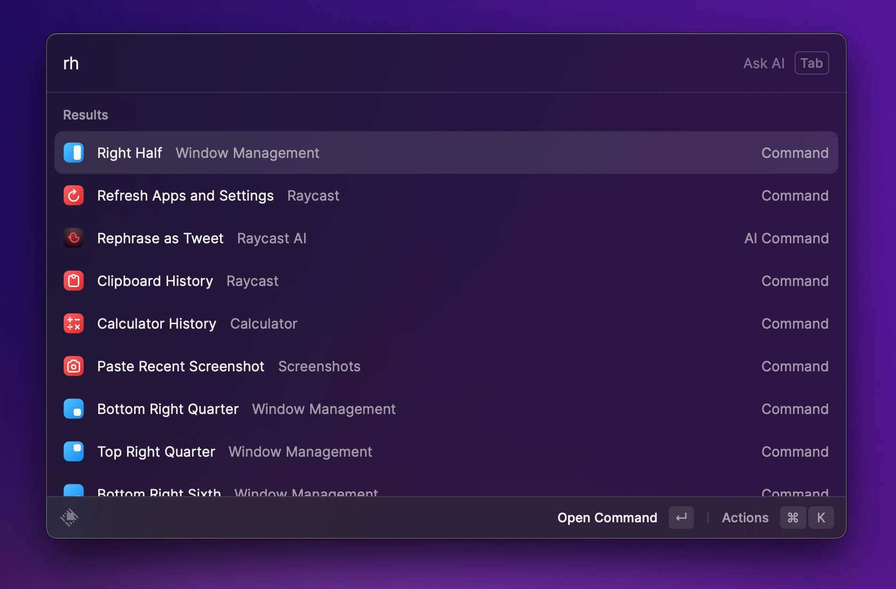Viewport: 896px width, 589px height.
Task: Click the Rephrase as Tweet AI icon
Action: tap(74, 238)
